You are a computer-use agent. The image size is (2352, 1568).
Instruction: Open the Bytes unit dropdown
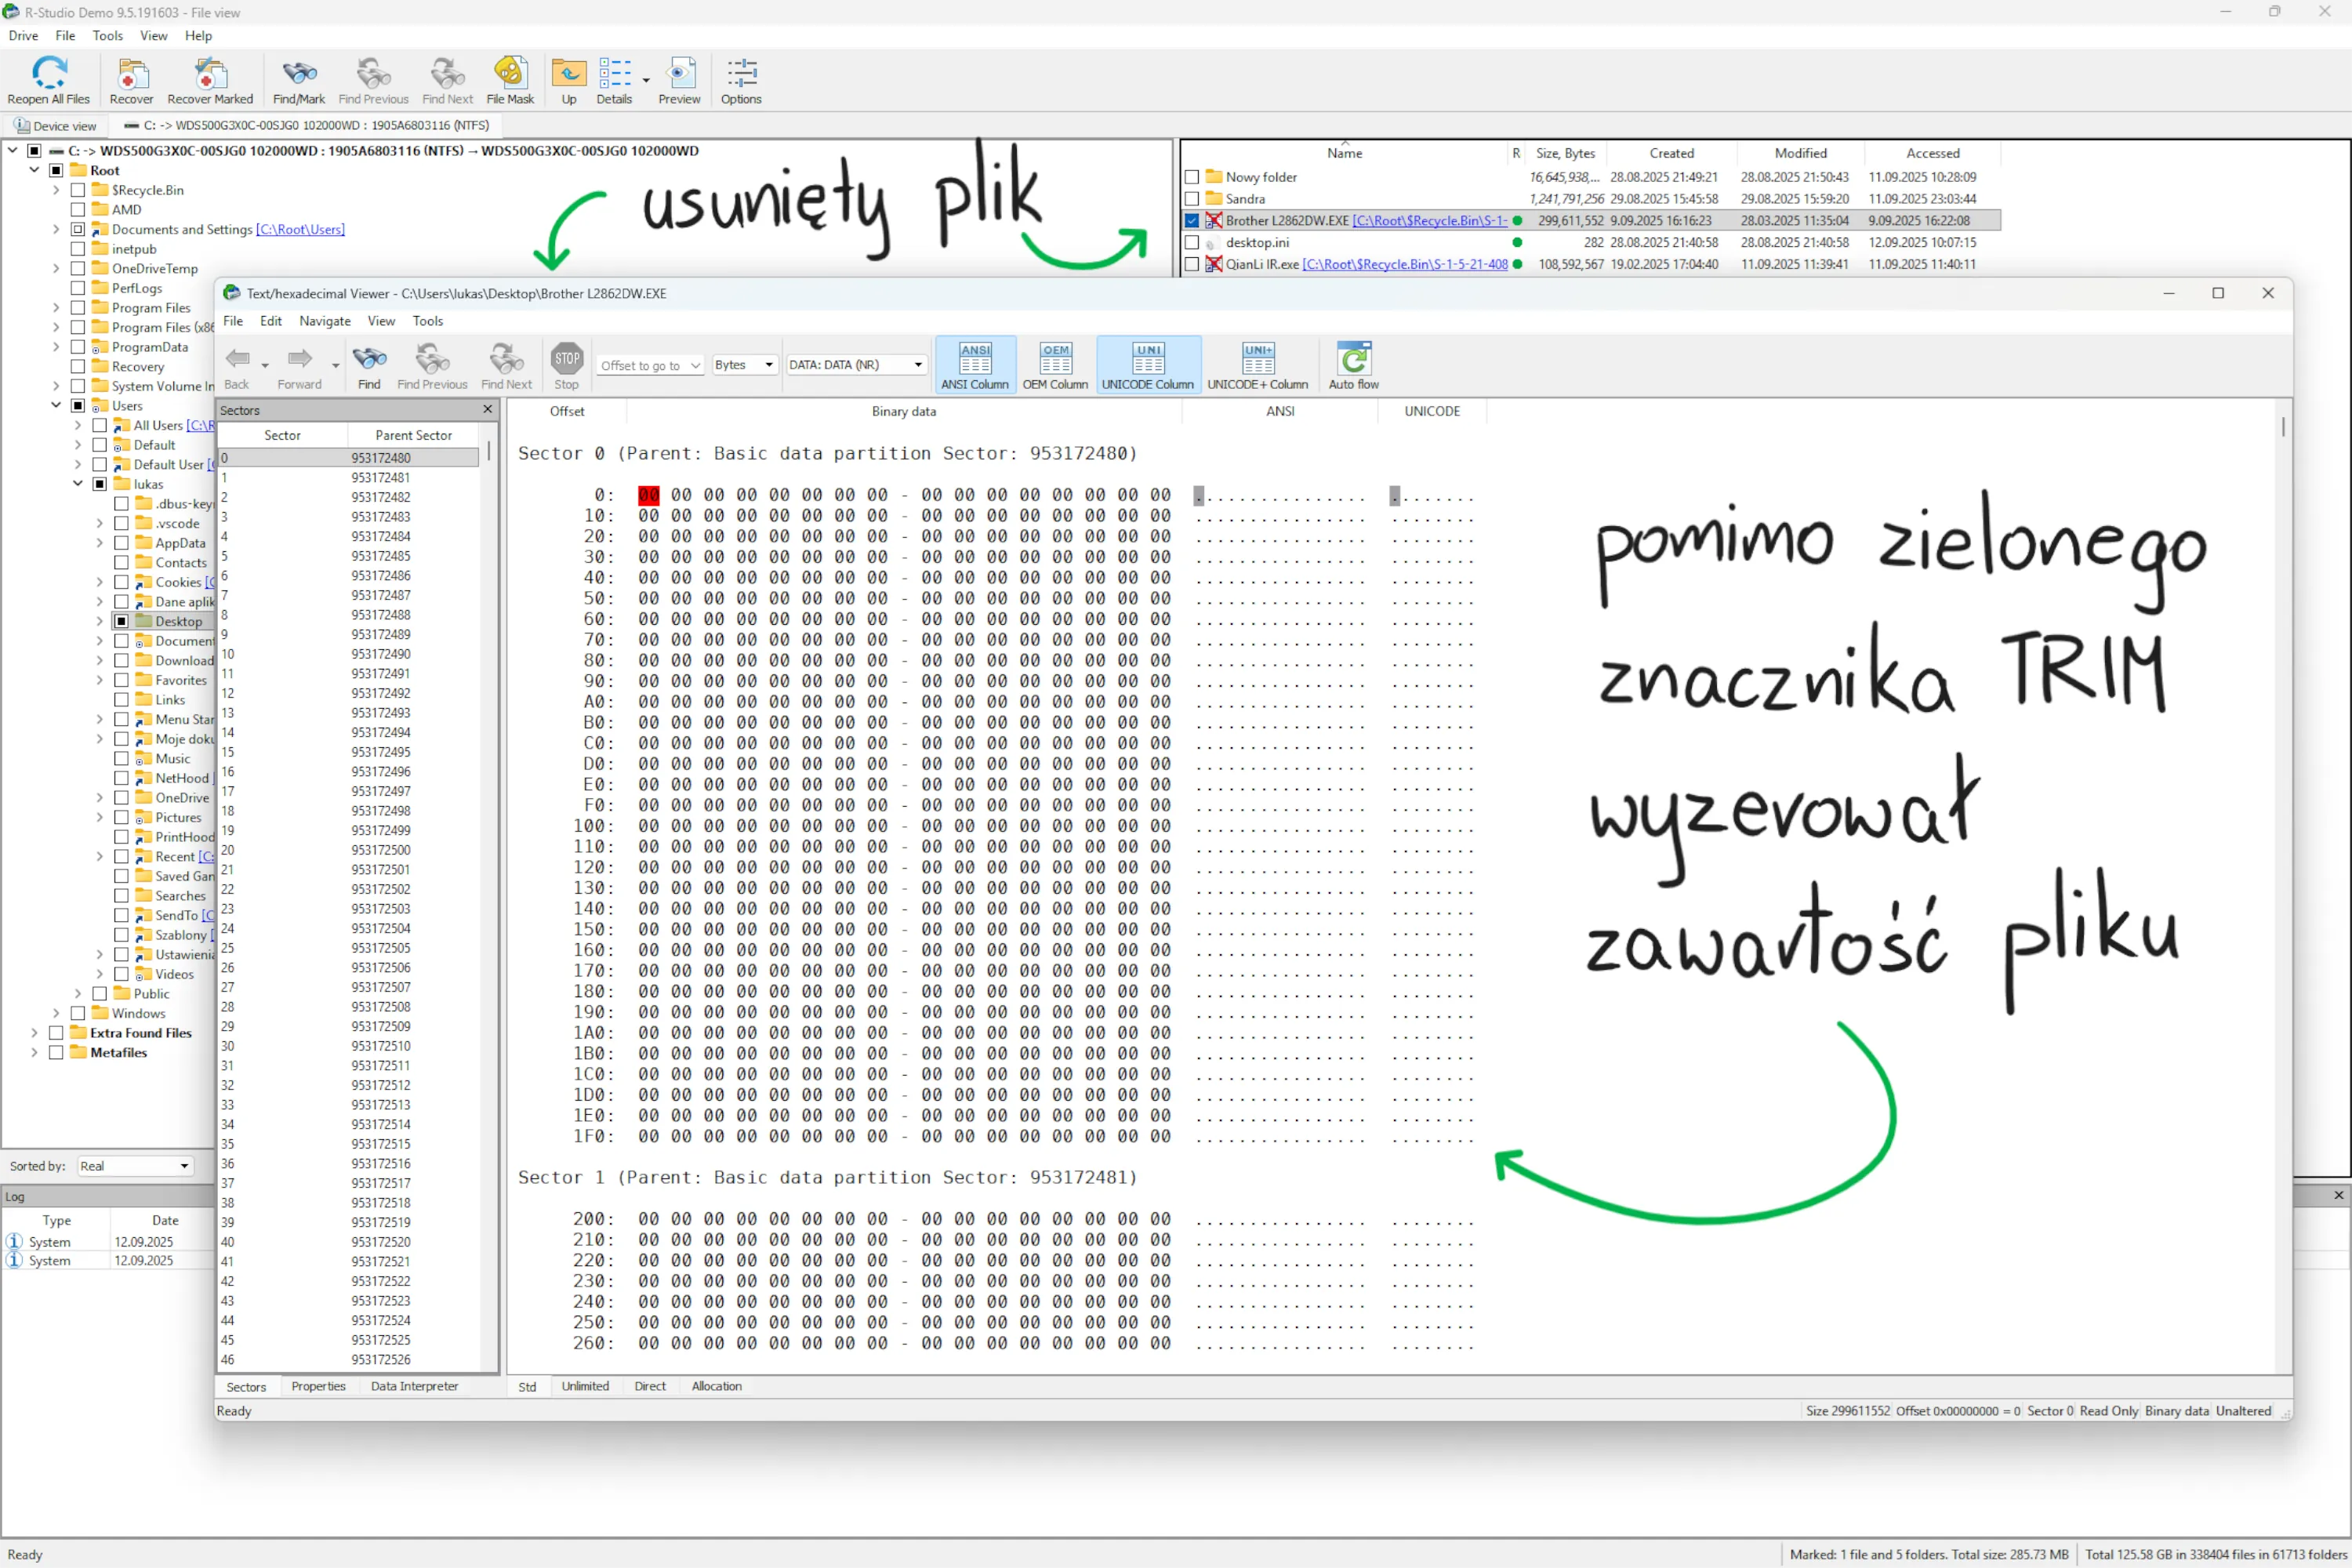pos(744,365)
